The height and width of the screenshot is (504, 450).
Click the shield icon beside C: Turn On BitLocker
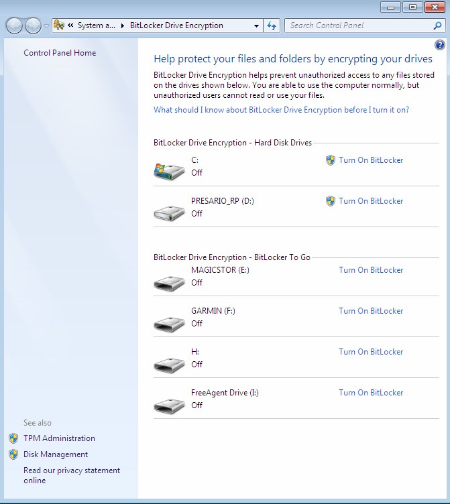pyautogui.click(x=331, y=160)
